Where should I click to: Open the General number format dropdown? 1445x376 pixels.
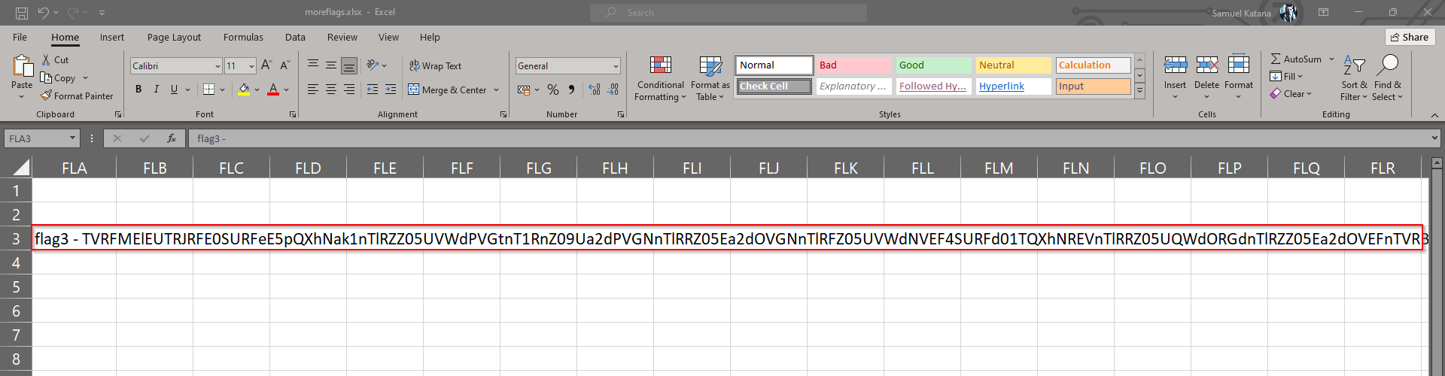[616, 66]
